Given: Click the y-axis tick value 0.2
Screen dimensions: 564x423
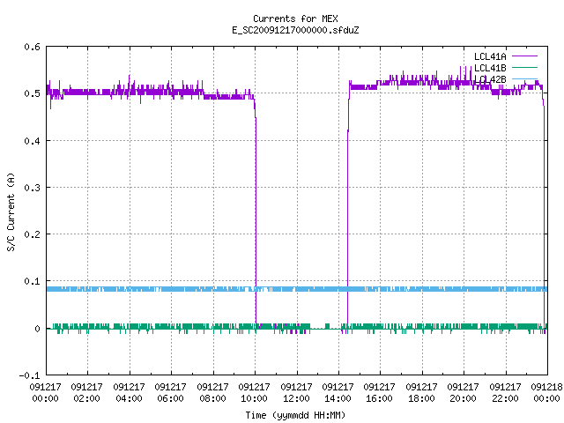Looking at the screenshot, I should pyautogui.click(x=32, y=234).
